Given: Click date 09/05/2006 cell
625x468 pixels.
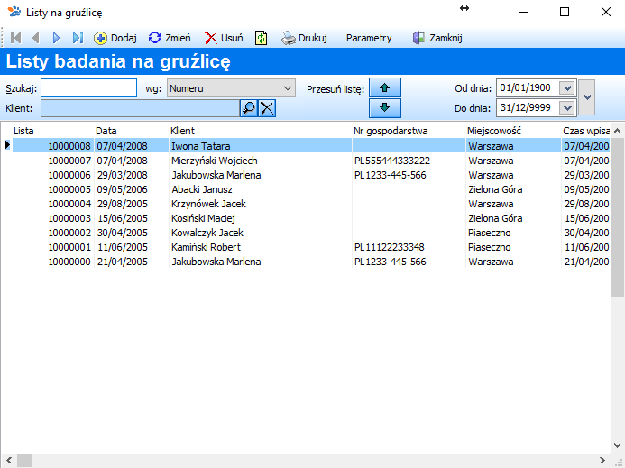Looking at the screenshot, I should (123, 189).
